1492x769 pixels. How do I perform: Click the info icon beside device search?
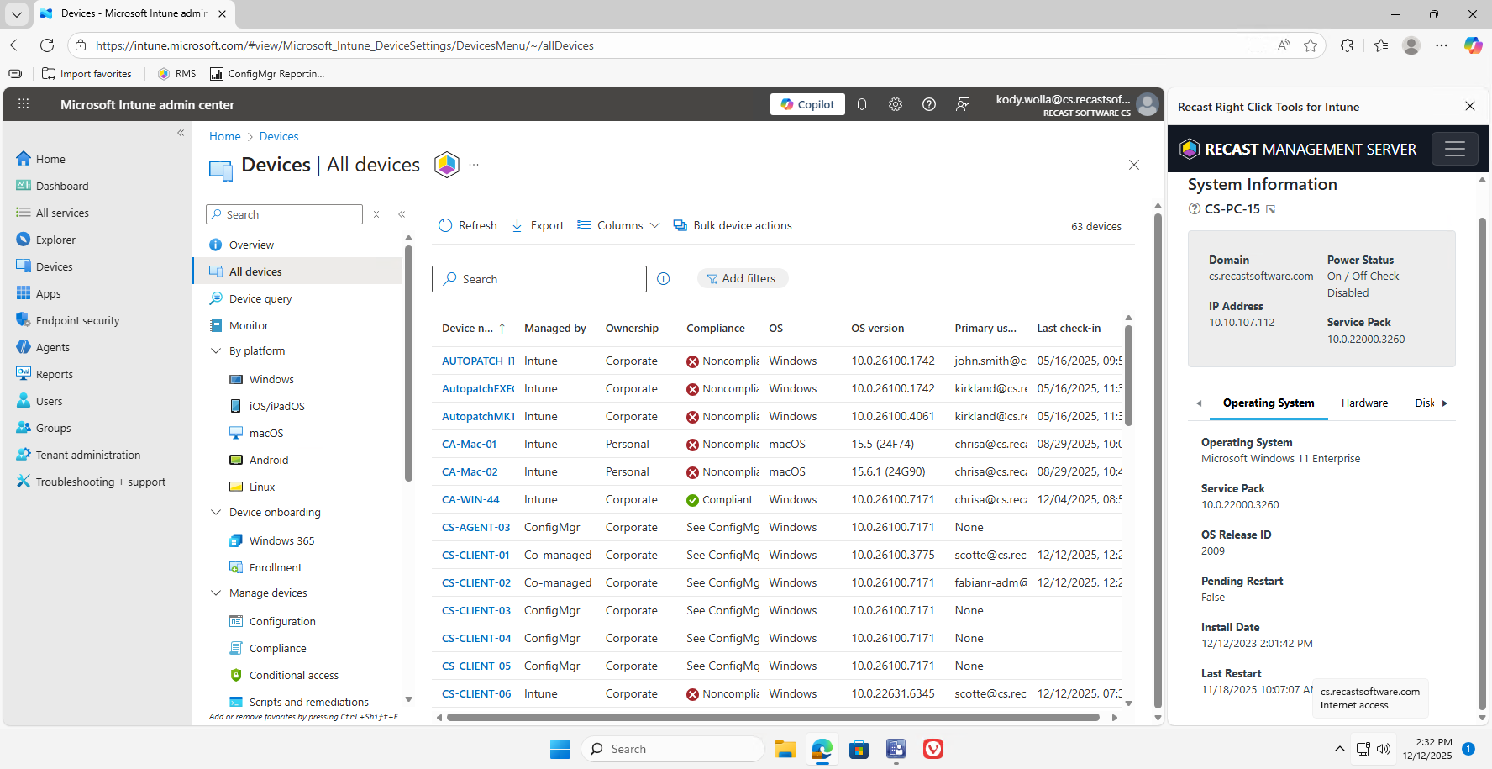coord(664,279)
